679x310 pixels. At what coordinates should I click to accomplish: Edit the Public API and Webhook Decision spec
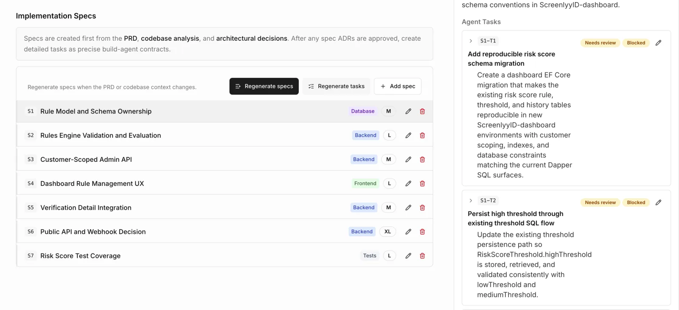point(408,232)
